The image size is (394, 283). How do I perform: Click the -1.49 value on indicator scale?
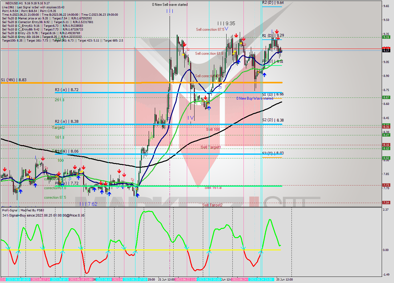tap(386, 275)
